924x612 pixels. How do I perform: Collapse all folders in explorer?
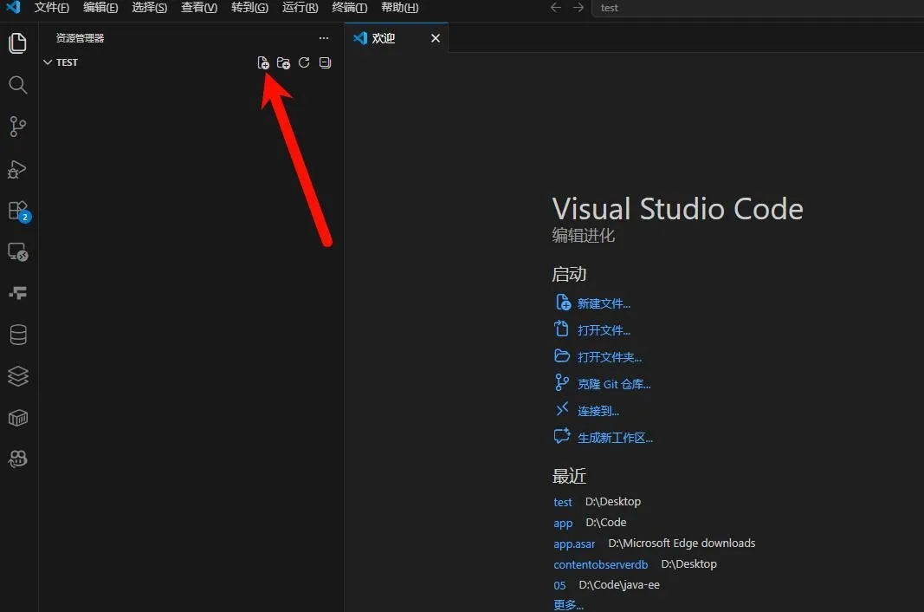[325, 62]
